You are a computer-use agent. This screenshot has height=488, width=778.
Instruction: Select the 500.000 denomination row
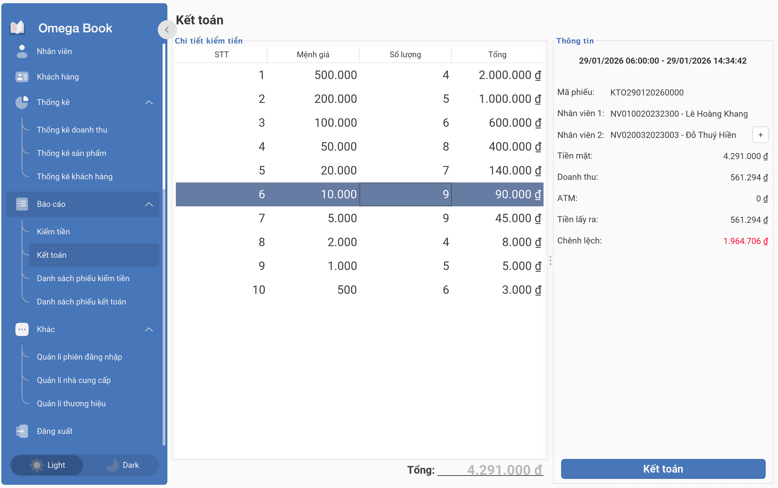pyautogui.click(x=359, y=75)
